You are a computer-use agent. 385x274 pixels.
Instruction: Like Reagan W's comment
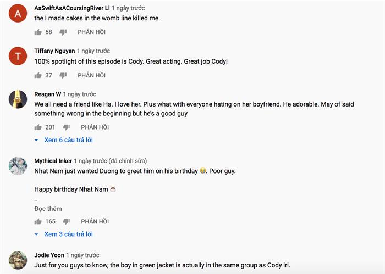(x=38, y=127)
